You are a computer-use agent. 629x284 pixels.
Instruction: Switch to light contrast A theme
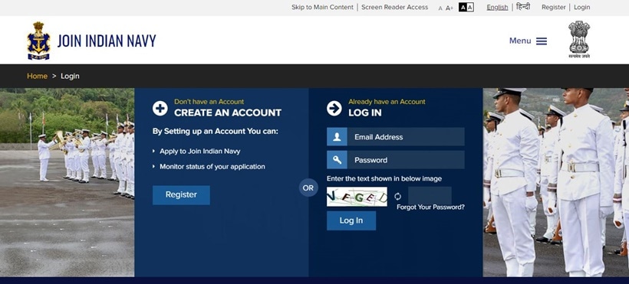coord(470,7)
